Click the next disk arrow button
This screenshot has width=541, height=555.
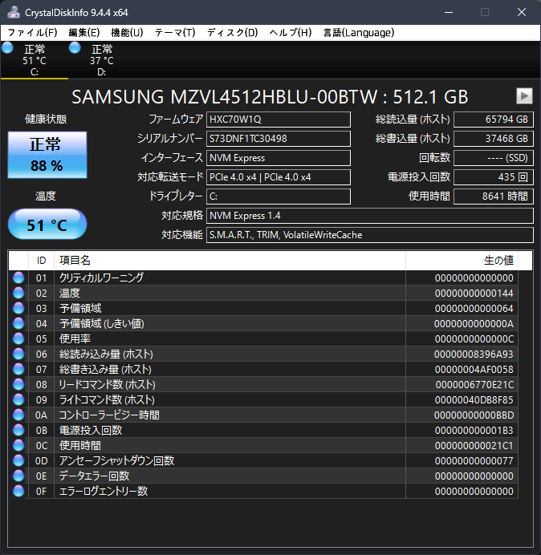tap(524, 95)
